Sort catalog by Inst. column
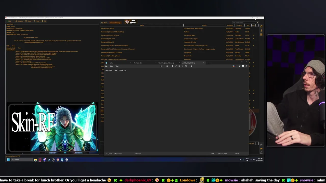The width and height of the screenshot is (326, 183). [x=253, y=25]
